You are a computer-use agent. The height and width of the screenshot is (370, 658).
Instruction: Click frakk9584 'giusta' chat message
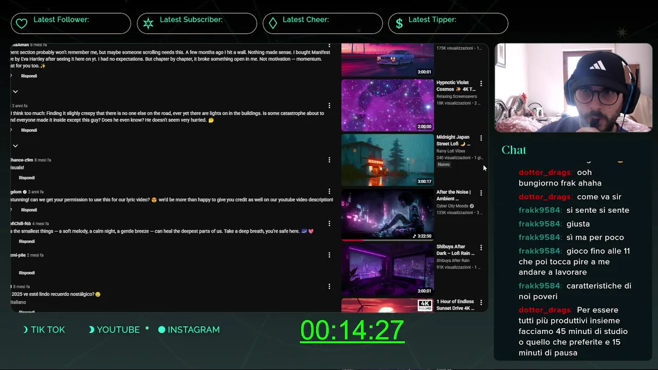pyautogui.click(x=554, y=224)
